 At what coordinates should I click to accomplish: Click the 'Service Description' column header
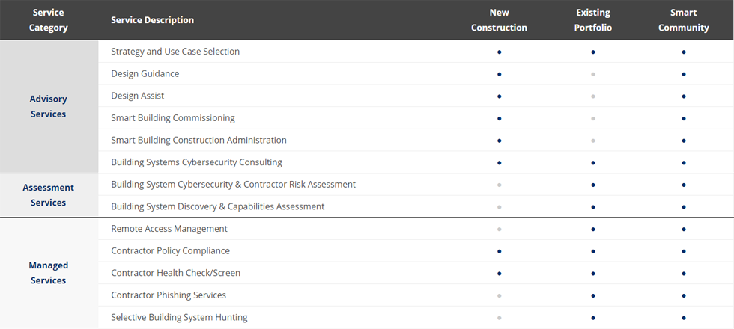(152, 20)
